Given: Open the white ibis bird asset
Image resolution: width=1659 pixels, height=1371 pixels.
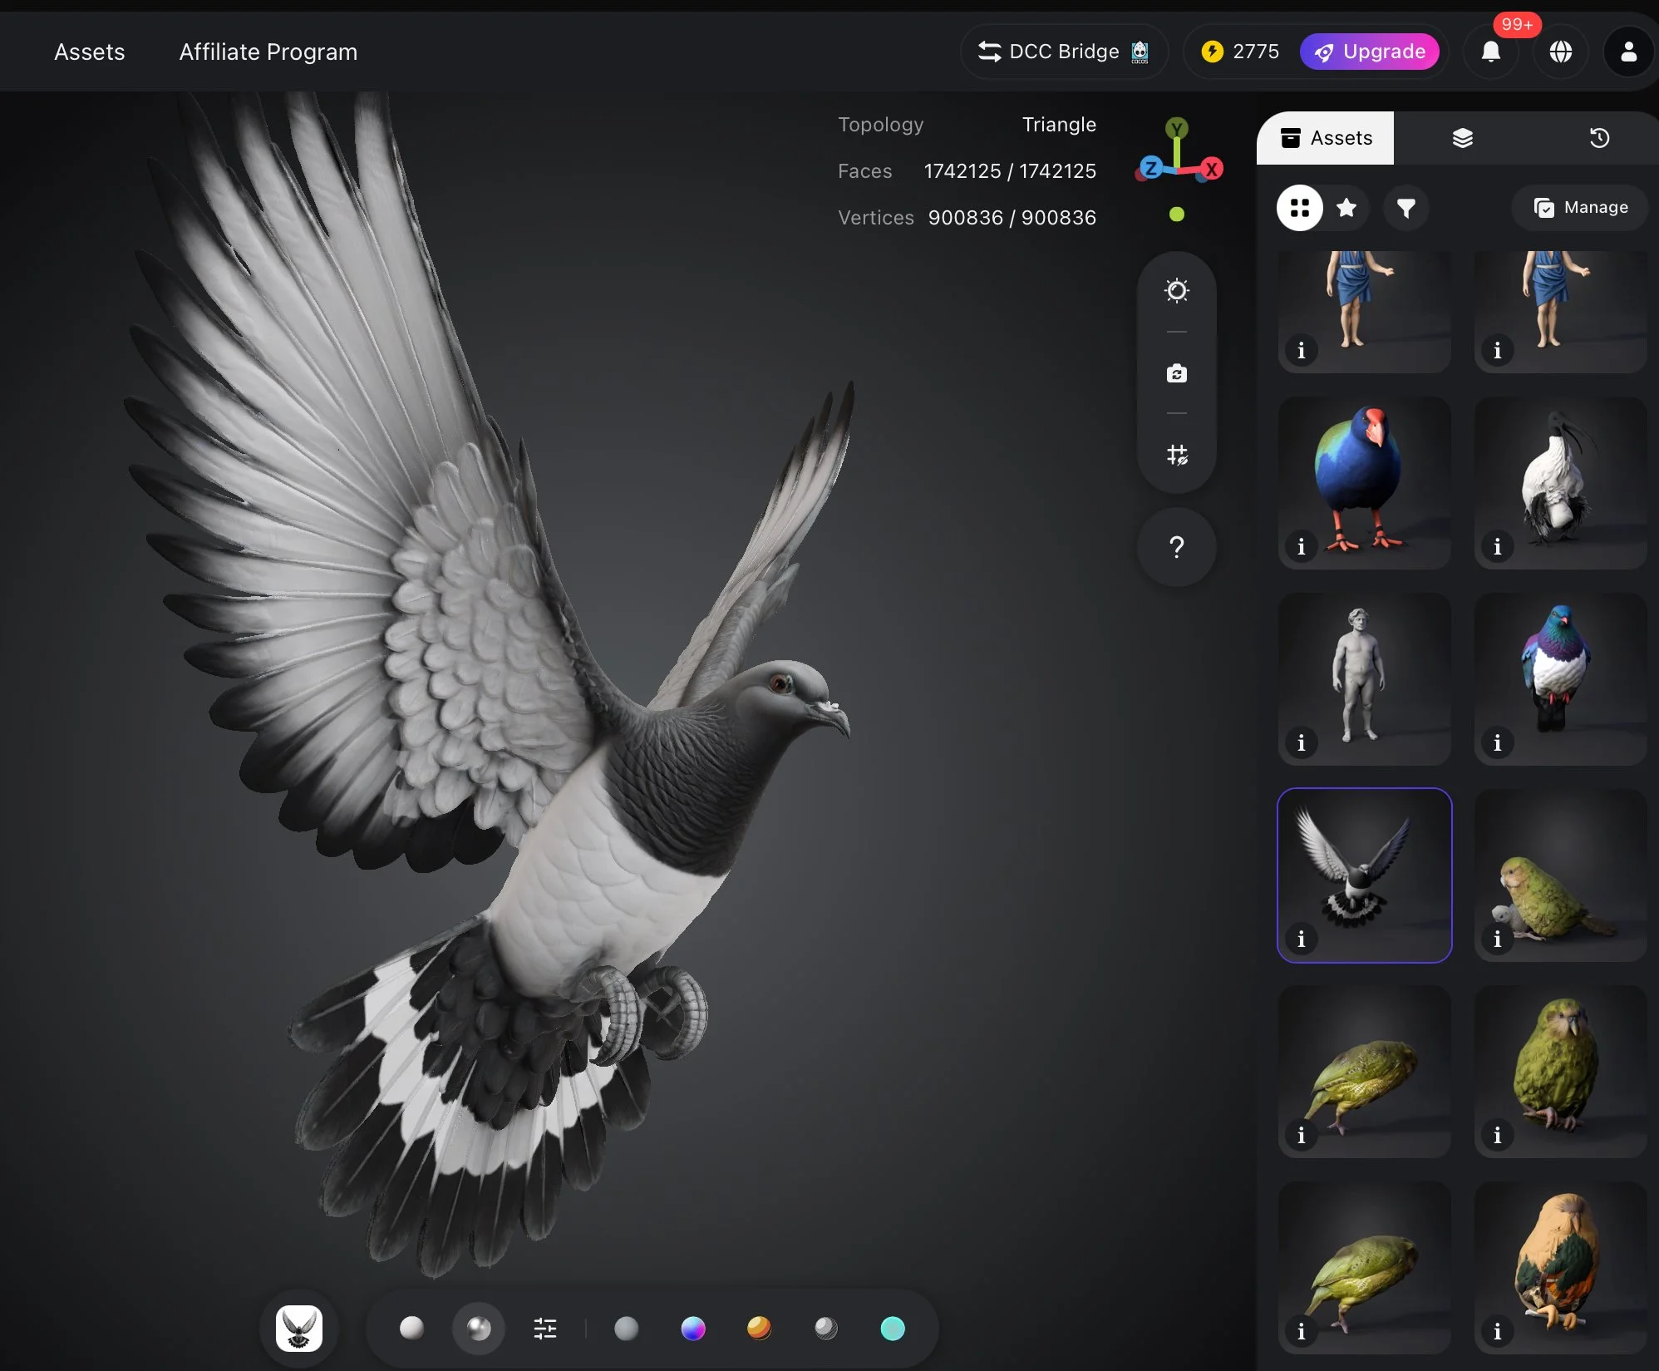Looking at the screenshot, I should 1561,483.
